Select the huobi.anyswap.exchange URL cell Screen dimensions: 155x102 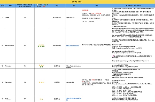point(74,66)
